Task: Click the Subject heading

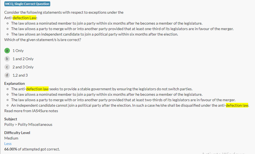Action: coord(11,119)
